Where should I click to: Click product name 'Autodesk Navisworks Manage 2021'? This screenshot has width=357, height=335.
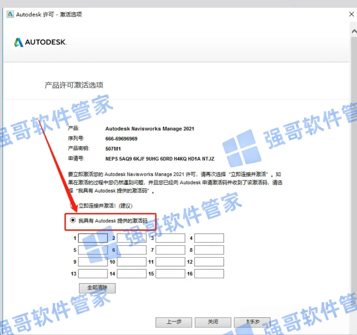point(150,129)
